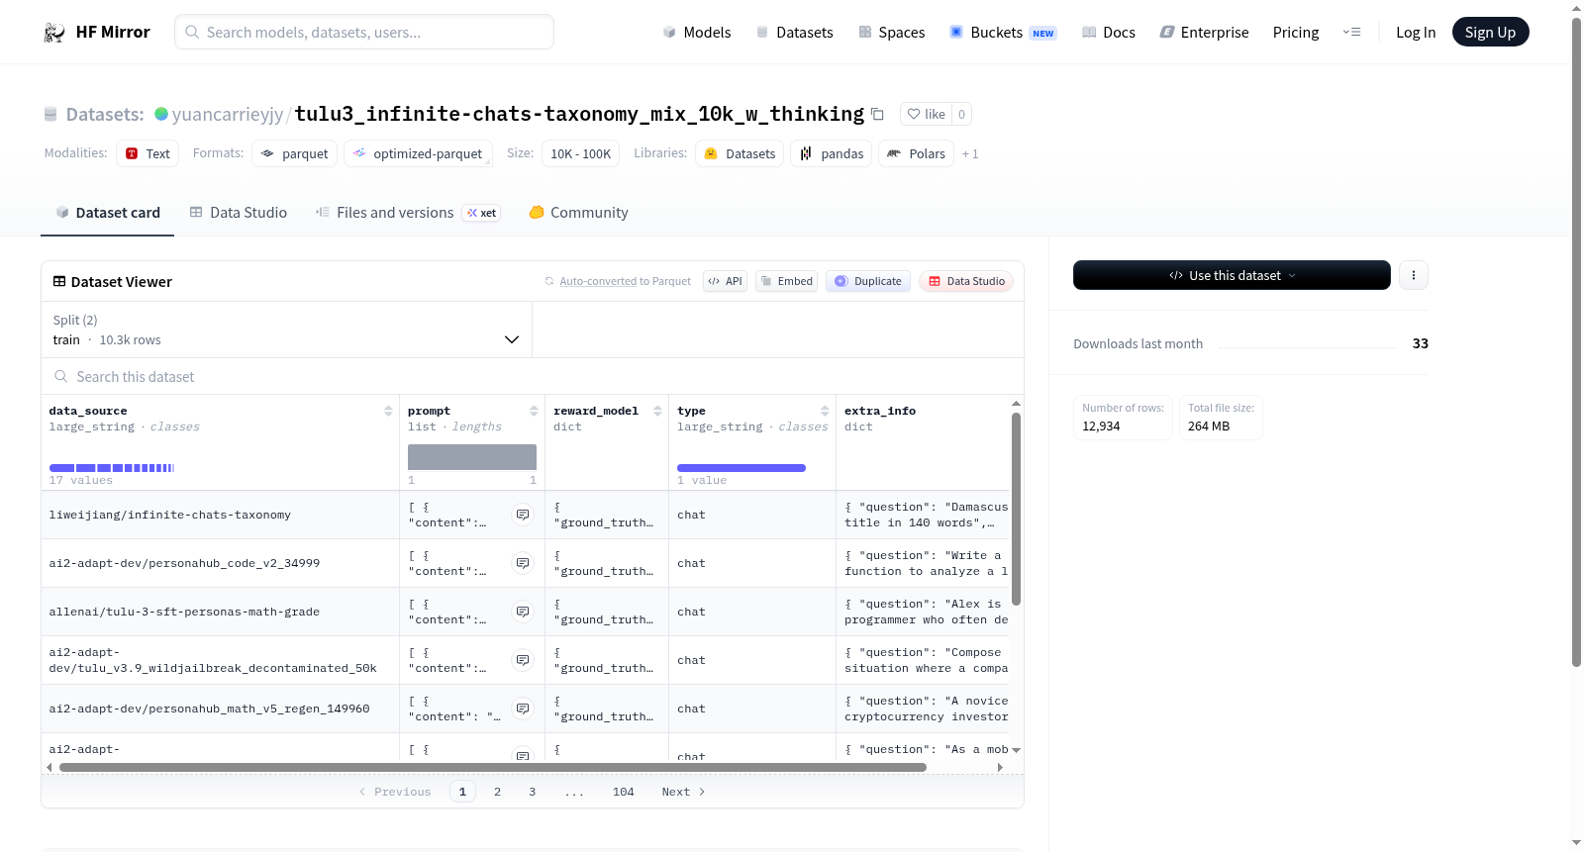Click the 'allenai/tulu-3-sft-personas-math-grade' cell
This screenshot has height=852, width=1584.
tap(220, 612)
